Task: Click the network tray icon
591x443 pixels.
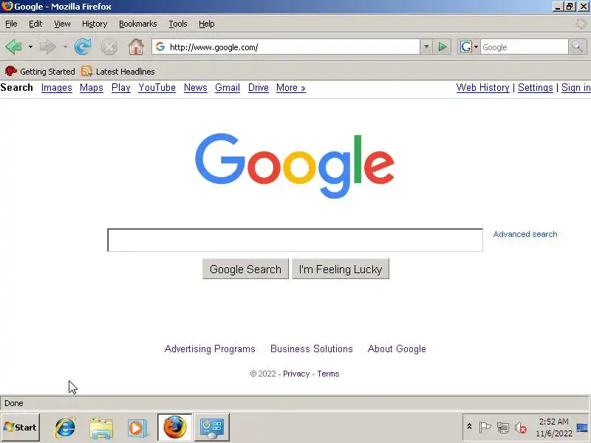Action: point(503,427)
